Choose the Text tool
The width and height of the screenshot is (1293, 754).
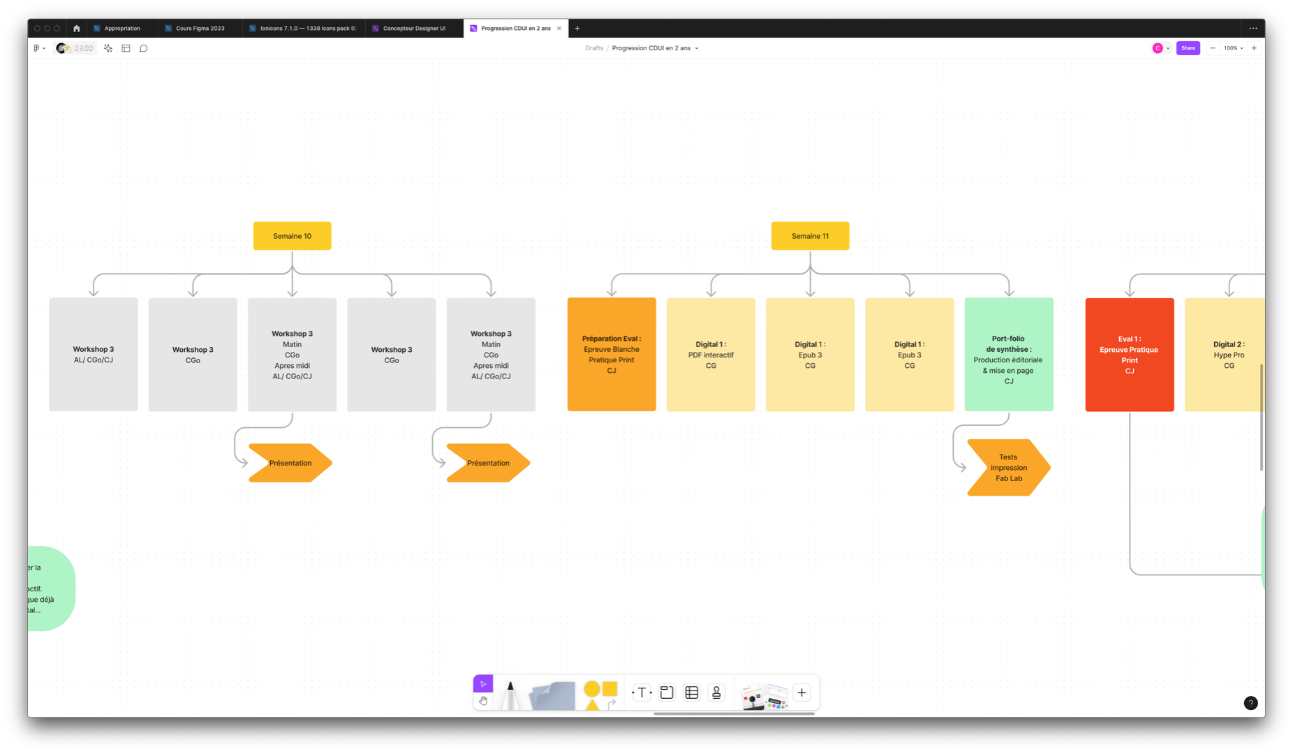642,693
